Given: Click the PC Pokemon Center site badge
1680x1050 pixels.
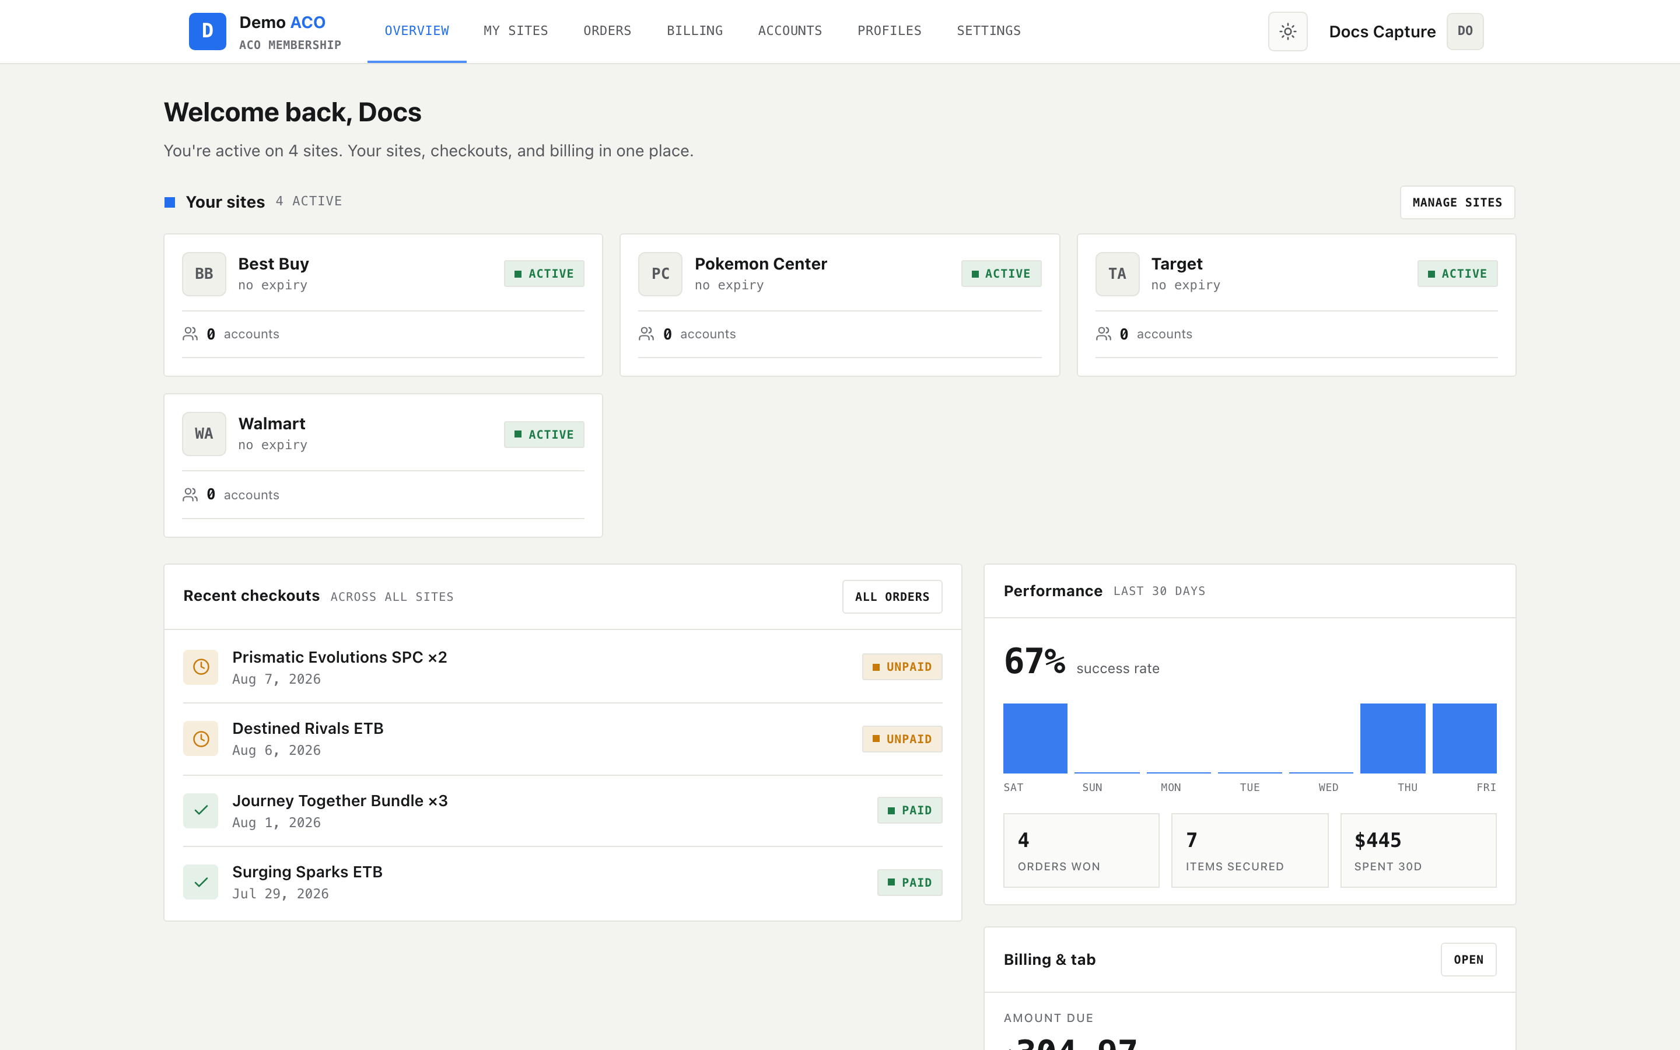Looking at the screenshot, I should tap(660, 274).
